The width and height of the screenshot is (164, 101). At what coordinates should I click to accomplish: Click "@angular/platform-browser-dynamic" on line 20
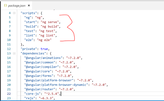point(56,85)
